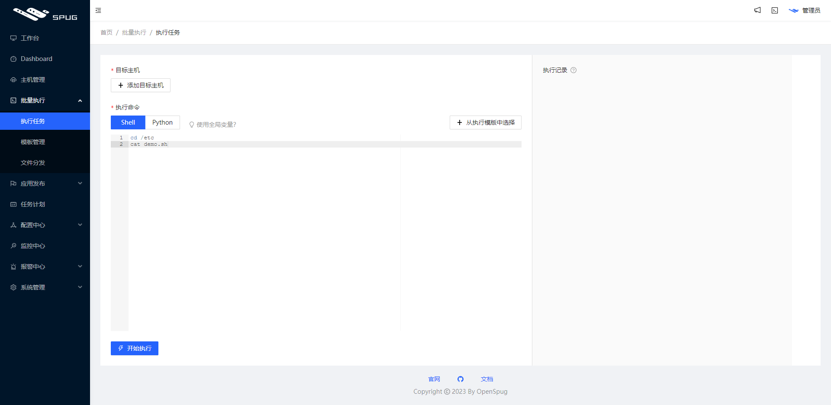Viewport: 831px width, 405px height.
Task: Click the help icon beside 执行记录
Action: pyautogui.click(x=573, y=70)
